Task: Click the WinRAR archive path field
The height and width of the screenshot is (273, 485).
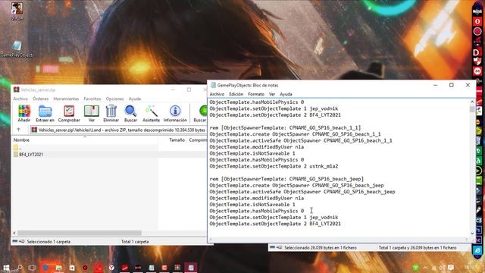Action: click(118, 130)
